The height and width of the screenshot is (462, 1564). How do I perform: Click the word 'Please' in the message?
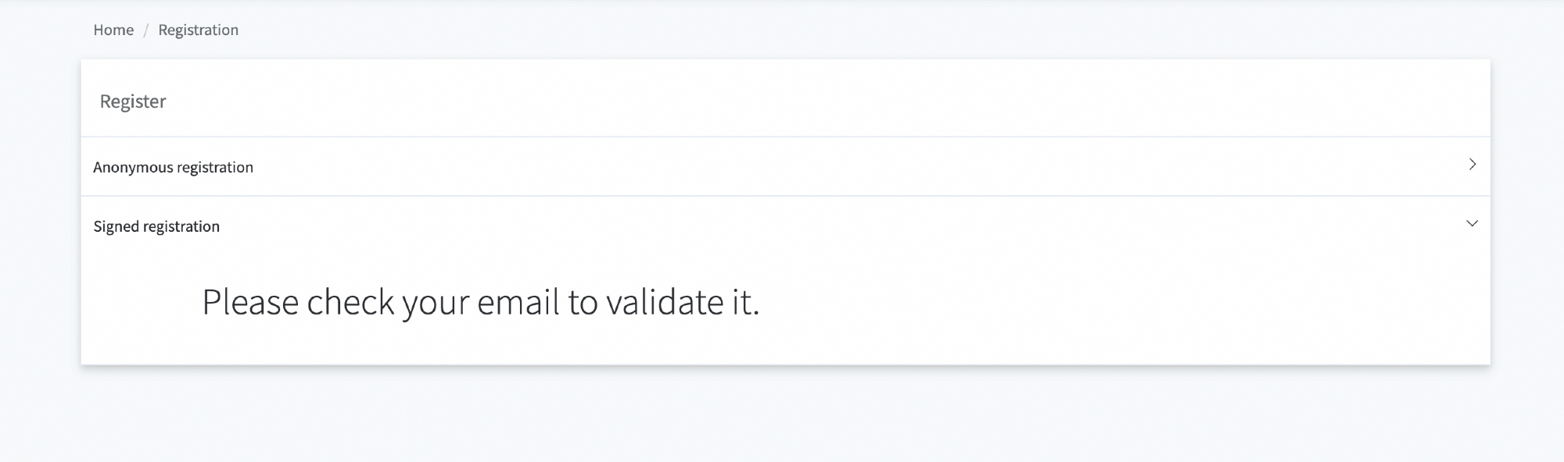250,302
